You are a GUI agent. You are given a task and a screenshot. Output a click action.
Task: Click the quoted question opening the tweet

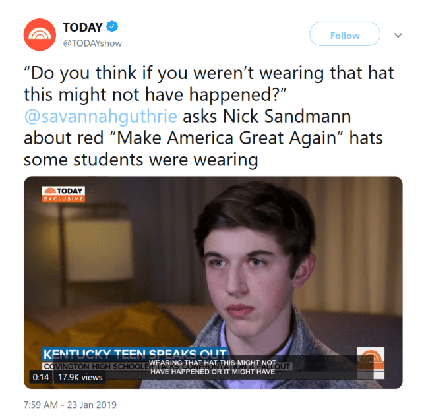209,84
